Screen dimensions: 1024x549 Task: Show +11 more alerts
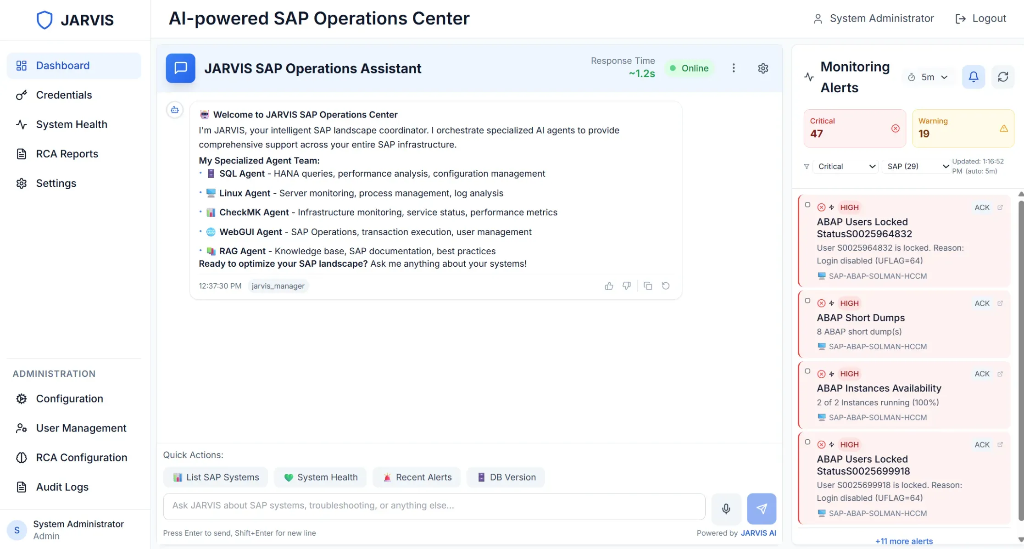click(904, 541)
